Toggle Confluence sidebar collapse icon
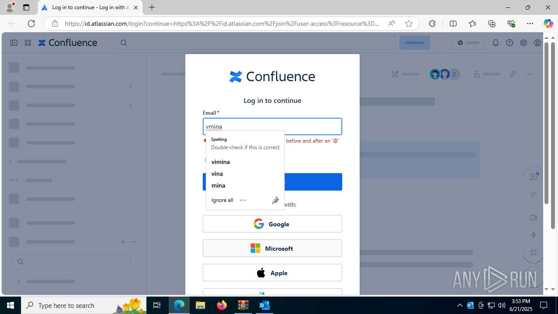The image size is (558, 314). click(x=14, y=43)
